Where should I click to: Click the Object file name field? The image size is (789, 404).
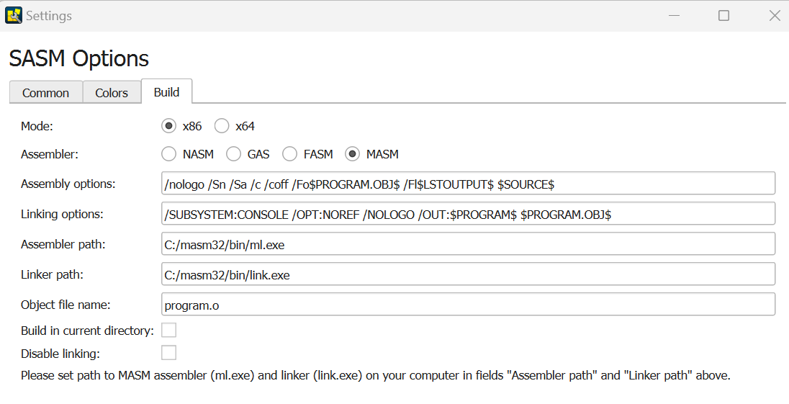click(x=468, y=305)
